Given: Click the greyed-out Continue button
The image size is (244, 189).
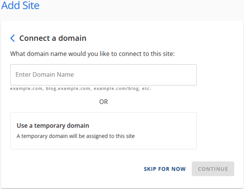Looking at the screenshot, I should tap(213, 169).
